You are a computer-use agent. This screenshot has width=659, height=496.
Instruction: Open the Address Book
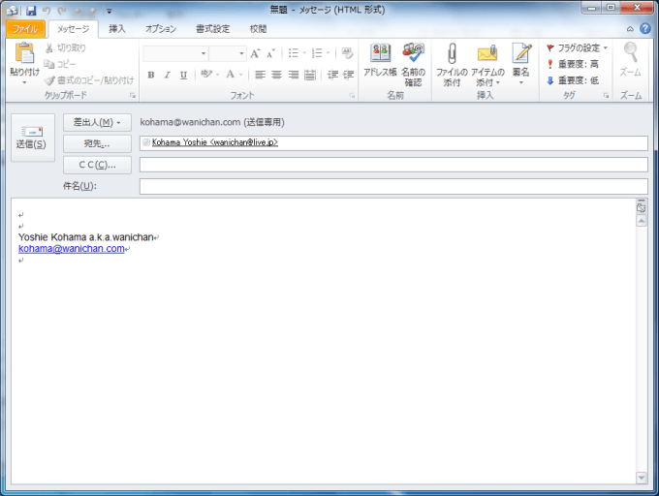pos(380,59)
